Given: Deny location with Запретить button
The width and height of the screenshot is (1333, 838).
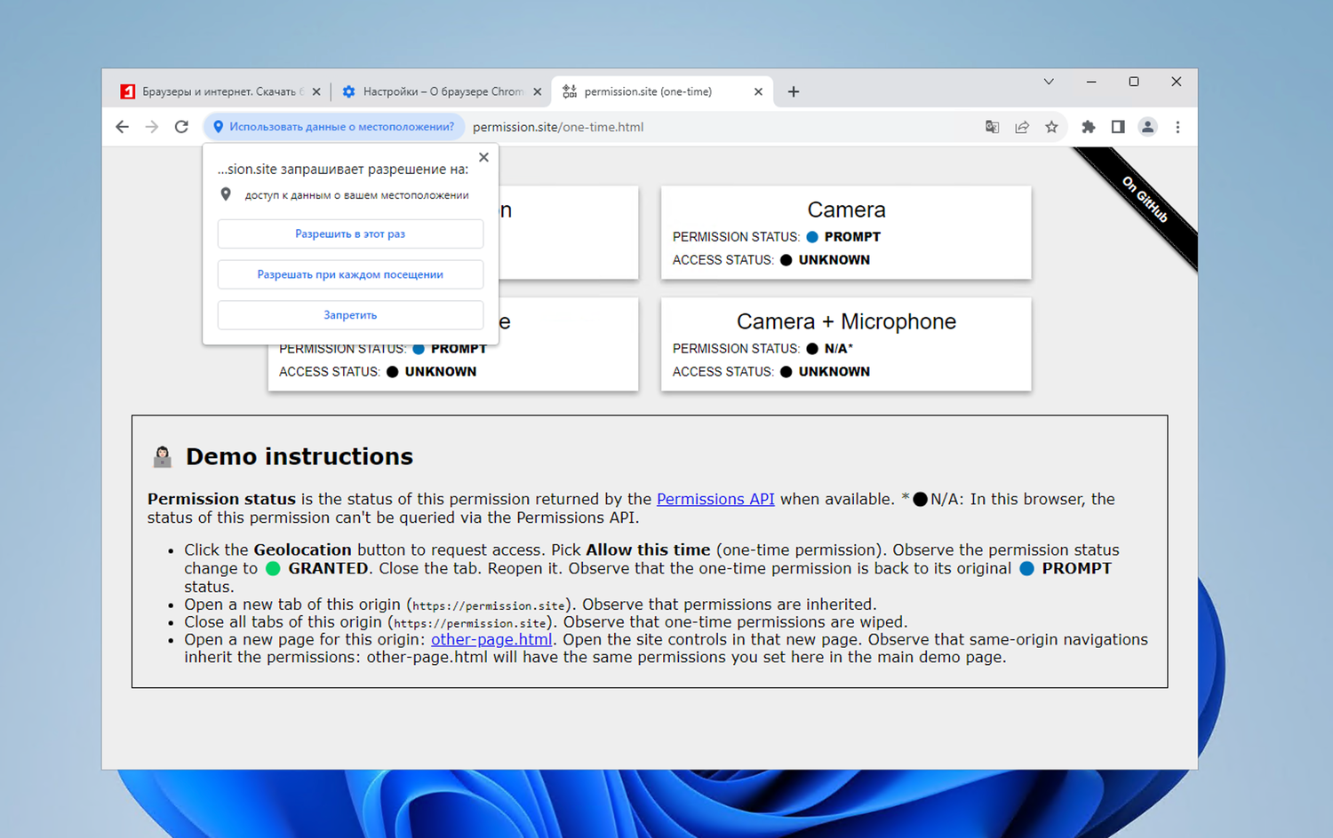Looking at the screenshot, I should (x=350, y=315).
